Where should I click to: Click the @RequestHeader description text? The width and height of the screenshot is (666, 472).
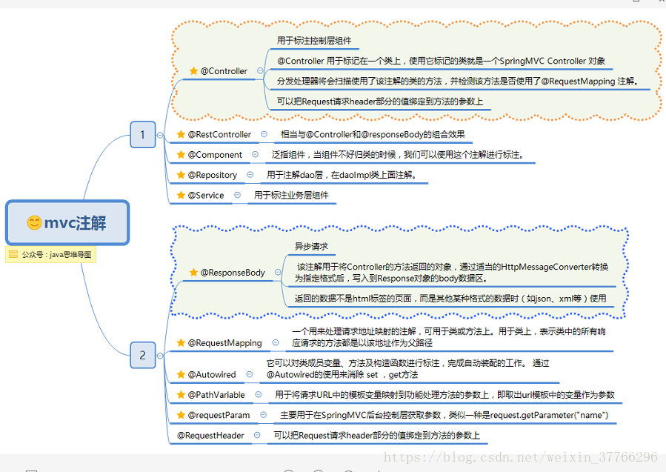[377, 436]
